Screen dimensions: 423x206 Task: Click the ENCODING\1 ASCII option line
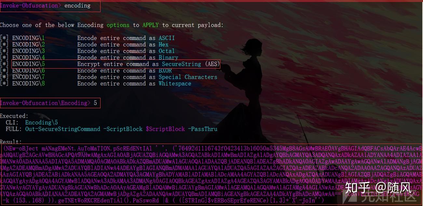(x=87, y=38)
